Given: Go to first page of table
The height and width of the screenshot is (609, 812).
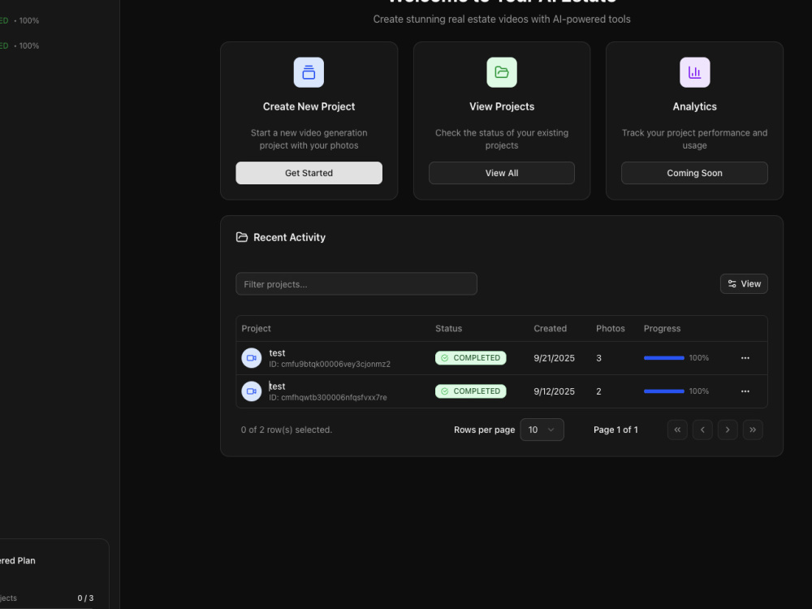Looking at the screenshot, I should pos(677,430).
